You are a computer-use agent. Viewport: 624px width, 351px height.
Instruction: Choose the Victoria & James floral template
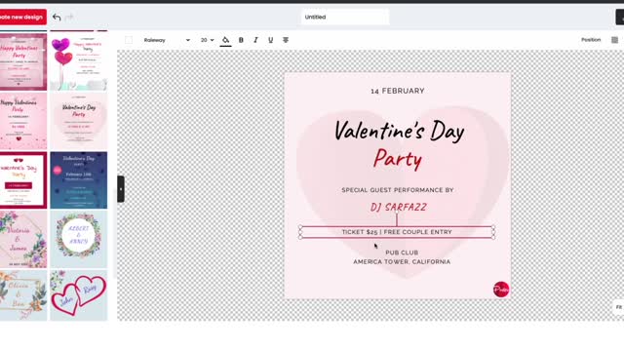23,239
